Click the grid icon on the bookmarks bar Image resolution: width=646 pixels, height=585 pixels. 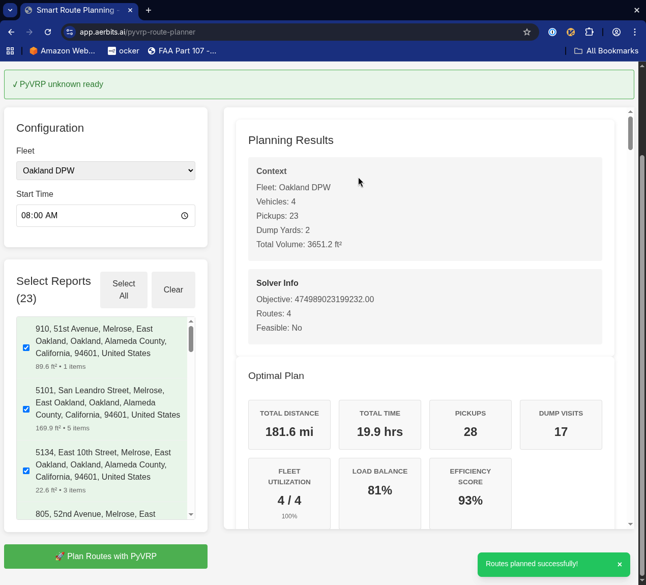10,51
